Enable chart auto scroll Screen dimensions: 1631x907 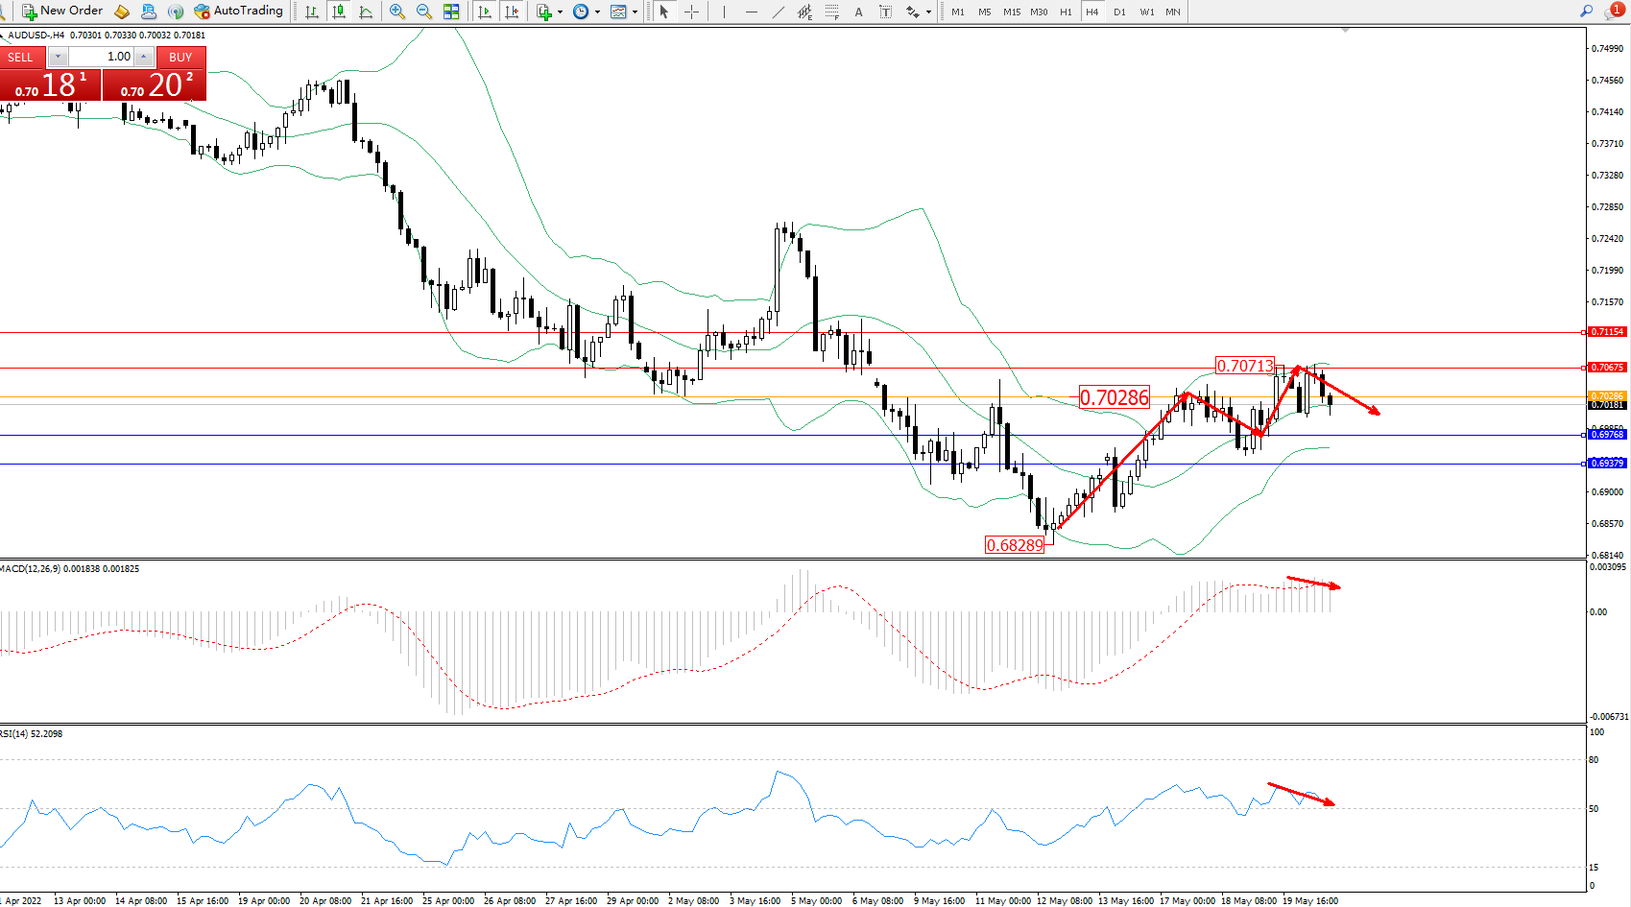pos(485,12)
